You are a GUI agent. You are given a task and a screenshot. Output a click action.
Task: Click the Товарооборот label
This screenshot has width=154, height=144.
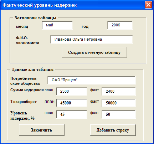[24, 102]
